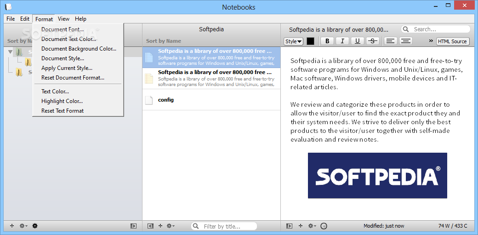Viewport: 478px width, 235px height.
Task: Choose Document Text Color... menu entry
Action: coord(78,39)
